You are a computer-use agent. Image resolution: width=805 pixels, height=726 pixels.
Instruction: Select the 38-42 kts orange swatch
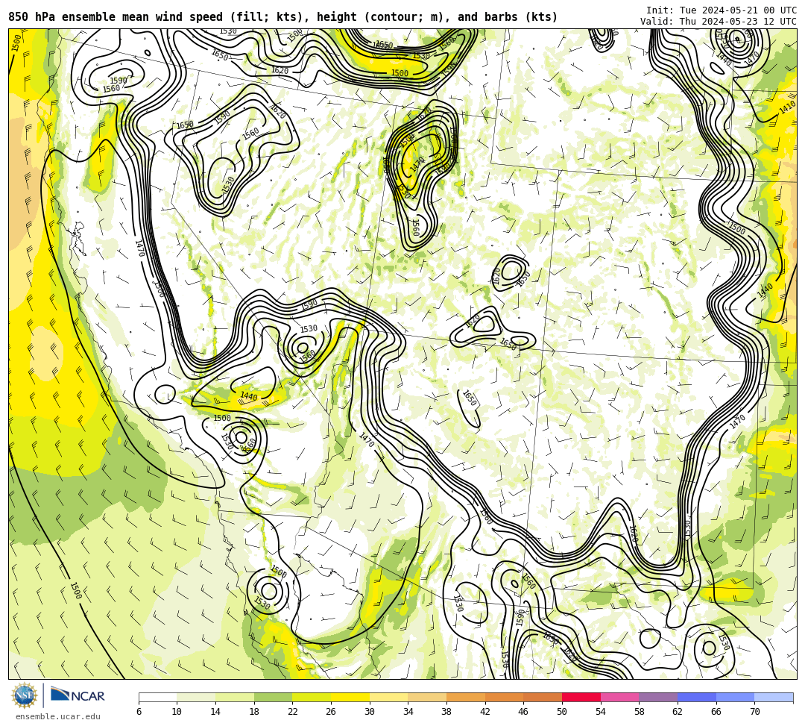466,697
